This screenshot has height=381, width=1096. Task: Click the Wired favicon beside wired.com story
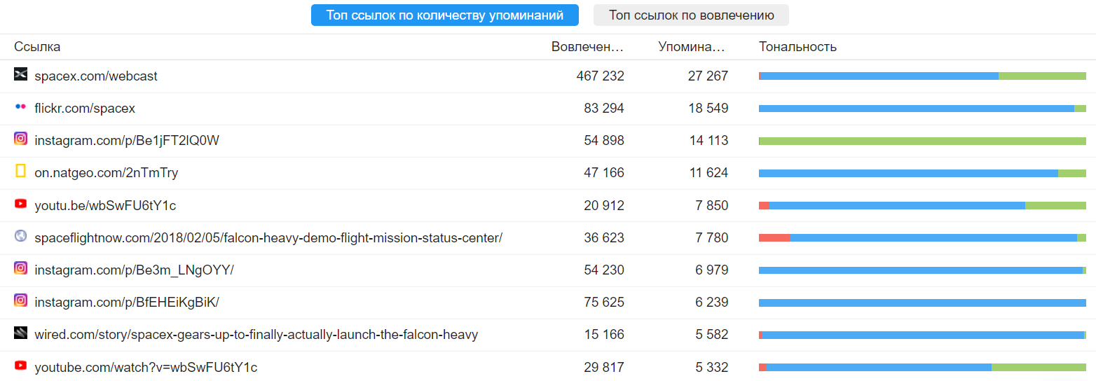20,333
